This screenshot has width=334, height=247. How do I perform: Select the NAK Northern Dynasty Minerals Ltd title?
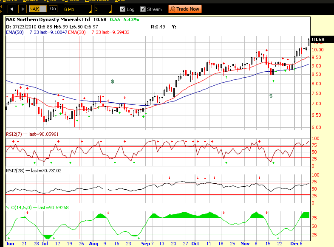tap(48, 20)
